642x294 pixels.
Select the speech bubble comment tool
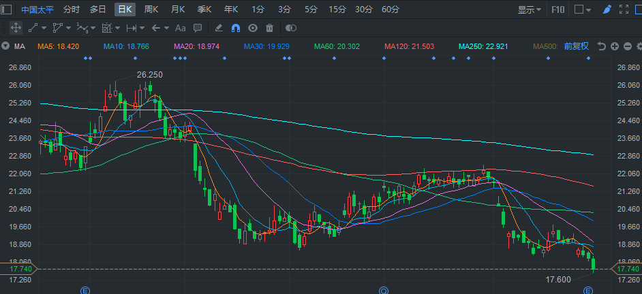coord(198,28)
